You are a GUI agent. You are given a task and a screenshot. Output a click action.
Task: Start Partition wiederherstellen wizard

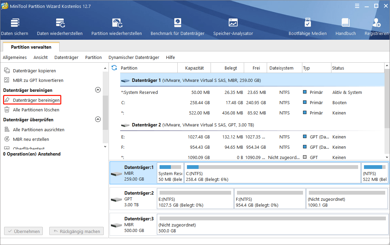pos(116,27)
